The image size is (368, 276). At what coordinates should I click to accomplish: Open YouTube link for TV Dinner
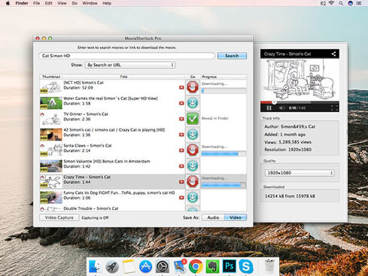point(181,119)
